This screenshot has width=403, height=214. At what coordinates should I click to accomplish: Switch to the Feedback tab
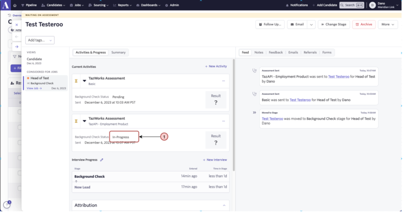pos(276,53)
